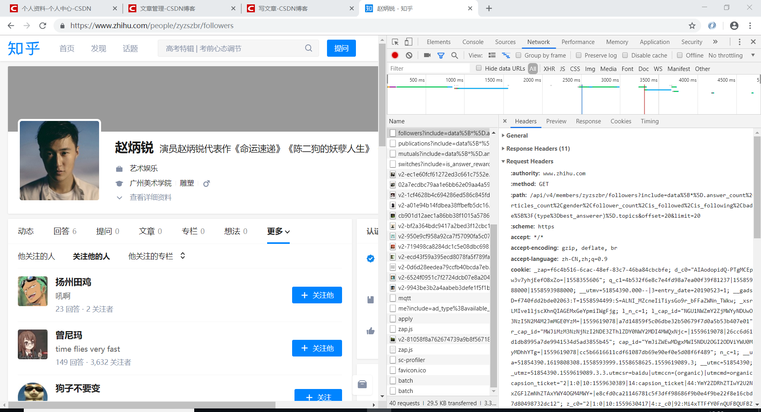Switch to the Console tab
The width and height of the screenshot is (761, 412).
click(473, 42)
